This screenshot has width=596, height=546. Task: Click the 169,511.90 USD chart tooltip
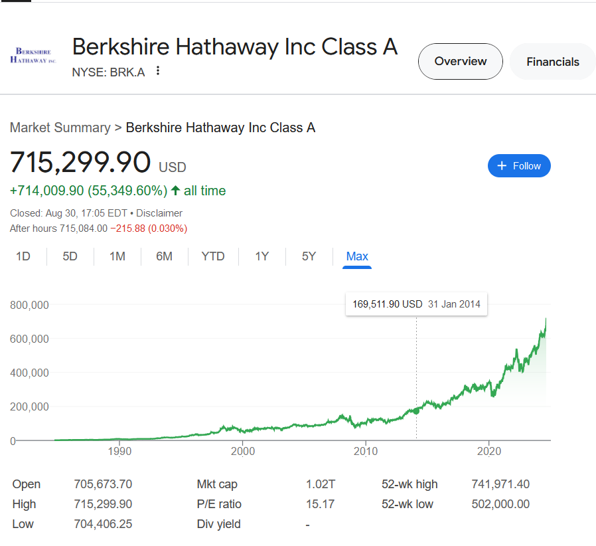416,304
